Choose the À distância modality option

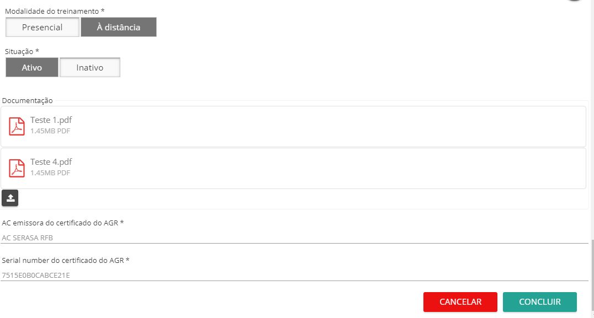119,27
